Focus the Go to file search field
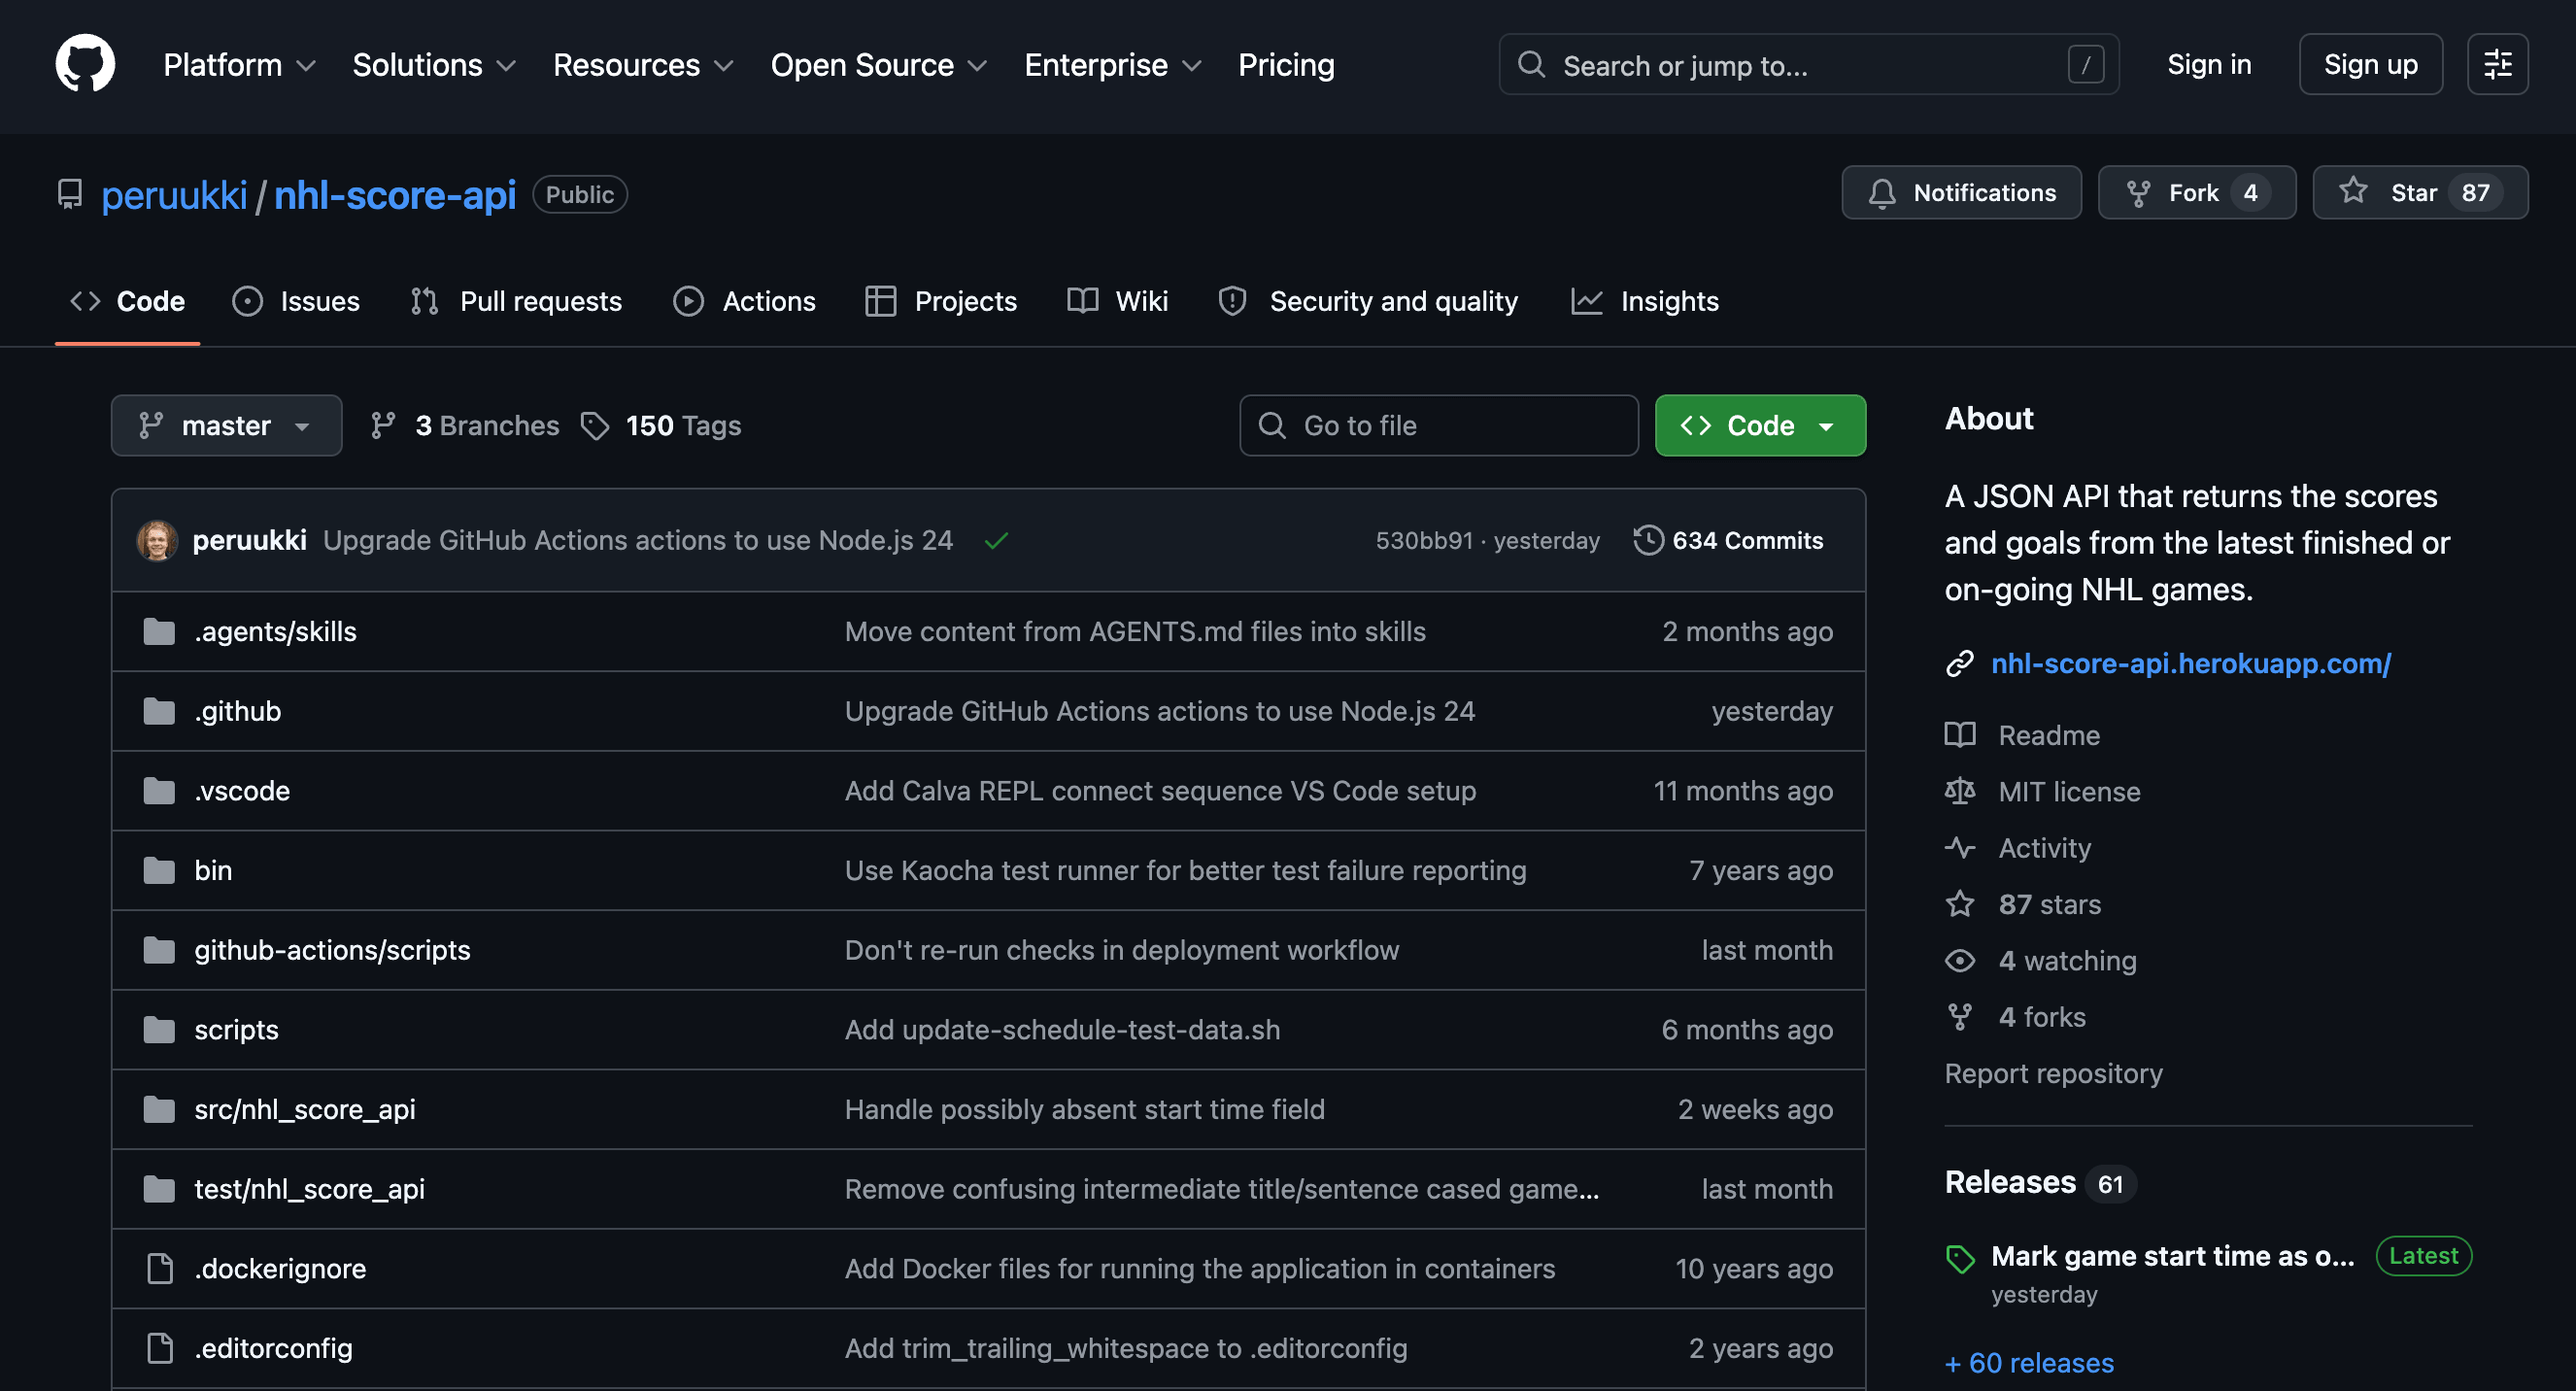The width and height of the screenshot is (2576, 1391). click(1438, 426)
